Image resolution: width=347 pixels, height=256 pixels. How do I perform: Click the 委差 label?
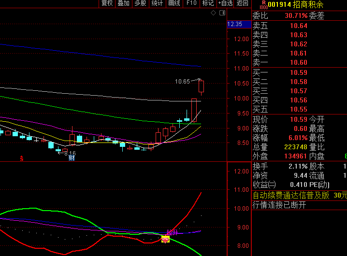click(317, 16)
